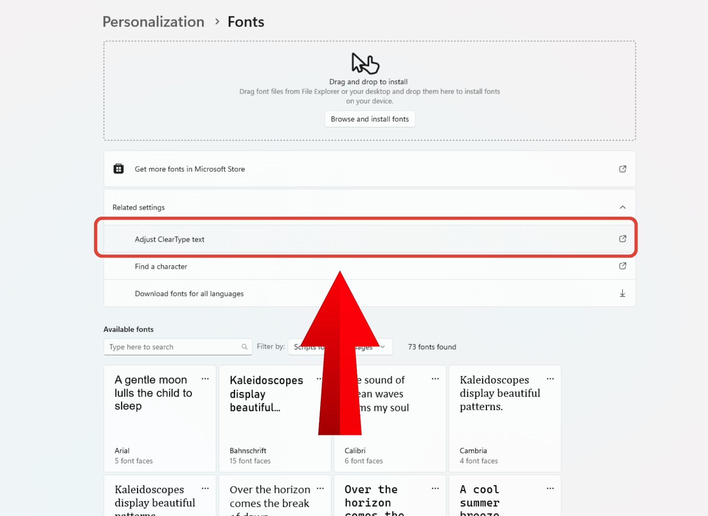
Task: Click Browse and install fonts button
Action: (369, 119)
